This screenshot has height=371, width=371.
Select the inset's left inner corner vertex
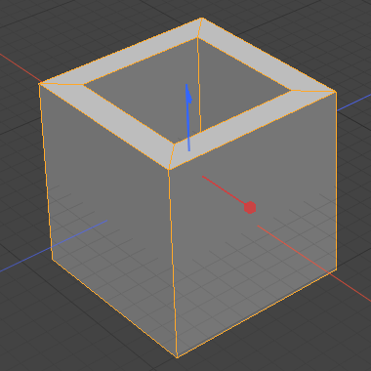[84, 85]
